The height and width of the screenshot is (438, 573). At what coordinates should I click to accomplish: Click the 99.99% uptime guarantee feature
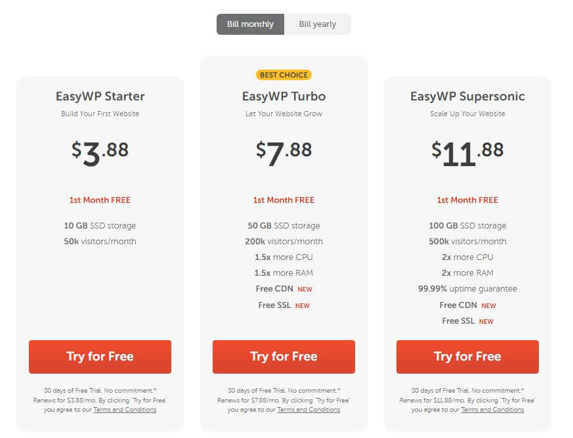click(467, 289)
